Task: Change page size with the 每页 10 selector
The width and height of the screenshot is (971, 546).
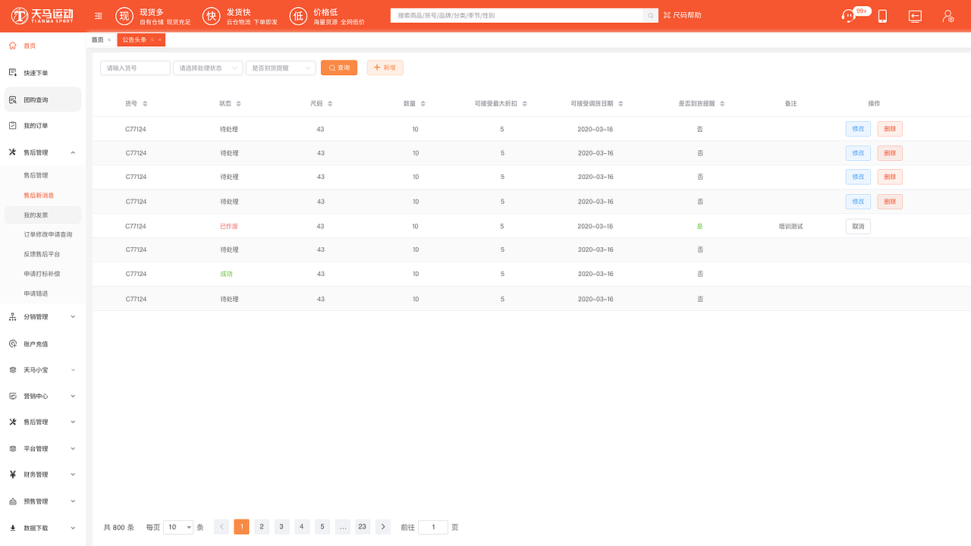Action: coord(178,526)
